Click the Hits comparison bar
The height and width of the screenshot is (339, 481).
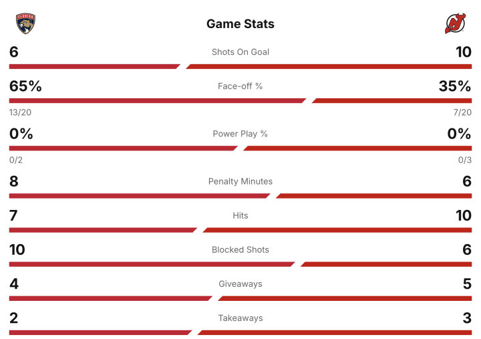click(x=240, y=230)
